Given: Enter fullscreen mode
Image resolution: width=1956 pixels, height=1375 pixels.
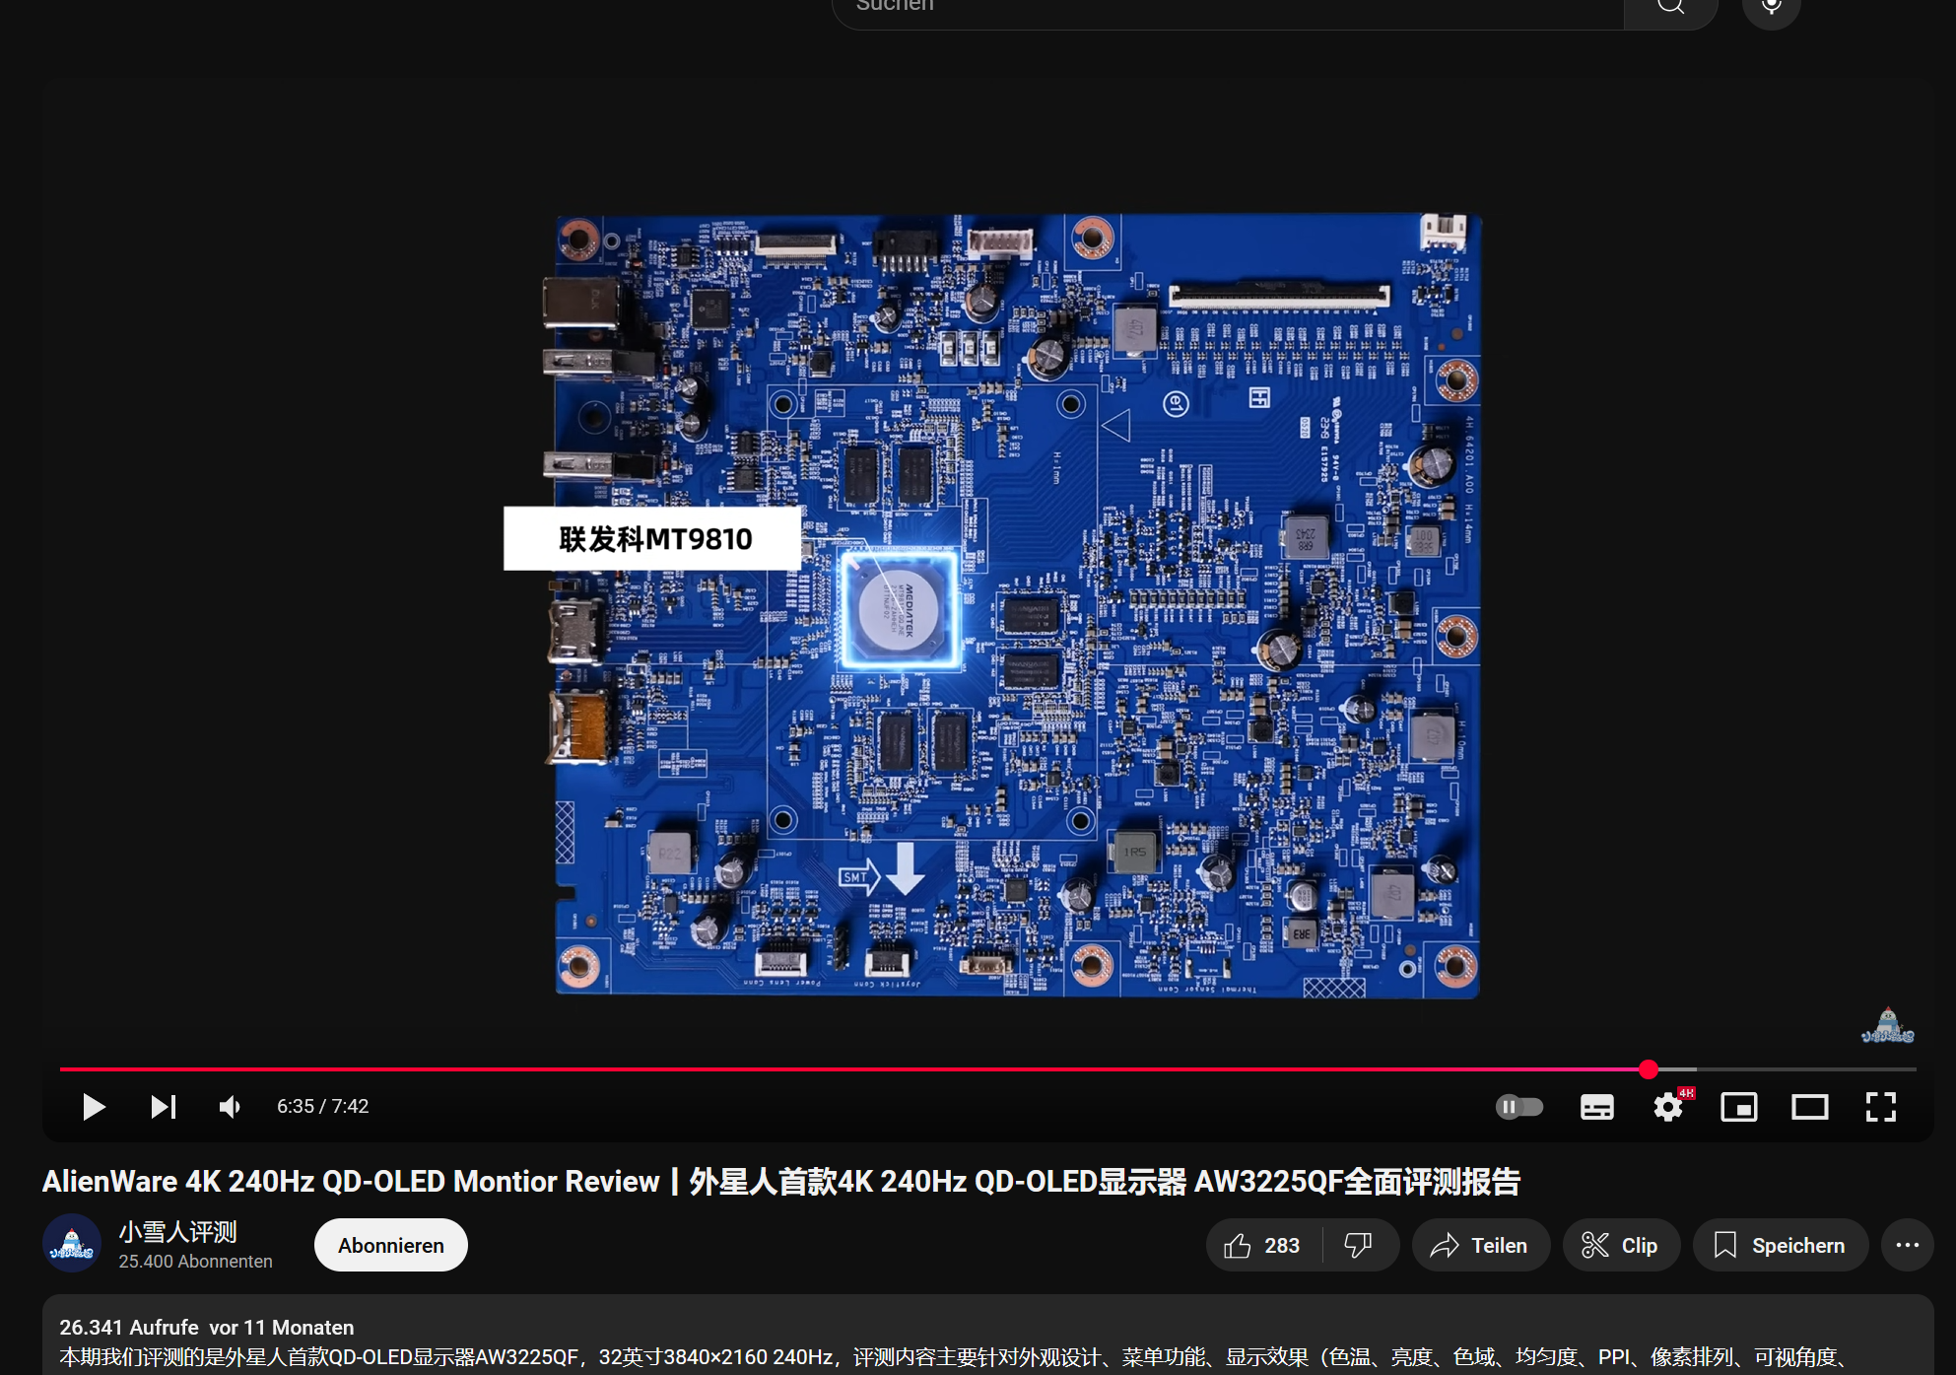Looking at the screenshot, I should coord(1881,1107).
